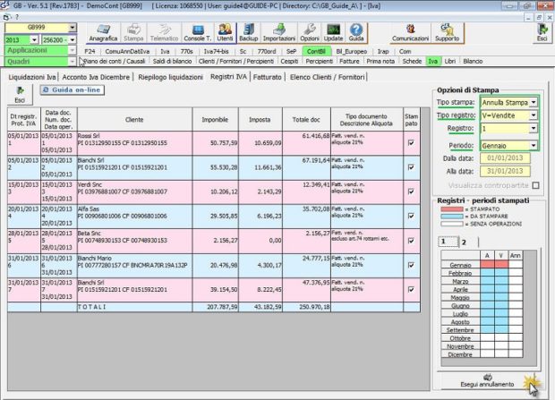Uncheck Stampato for Beta Snc row

point(411,241)
